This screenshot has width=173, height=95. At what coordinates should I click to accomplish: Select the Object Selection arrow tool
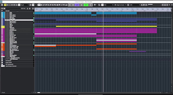tap(39, 5)
